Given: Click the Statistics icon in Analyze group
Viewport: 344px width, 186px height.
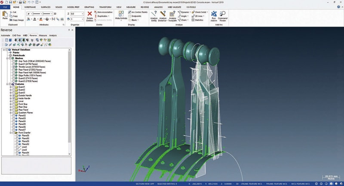Looking at the screenshot, I should point(193,20).
